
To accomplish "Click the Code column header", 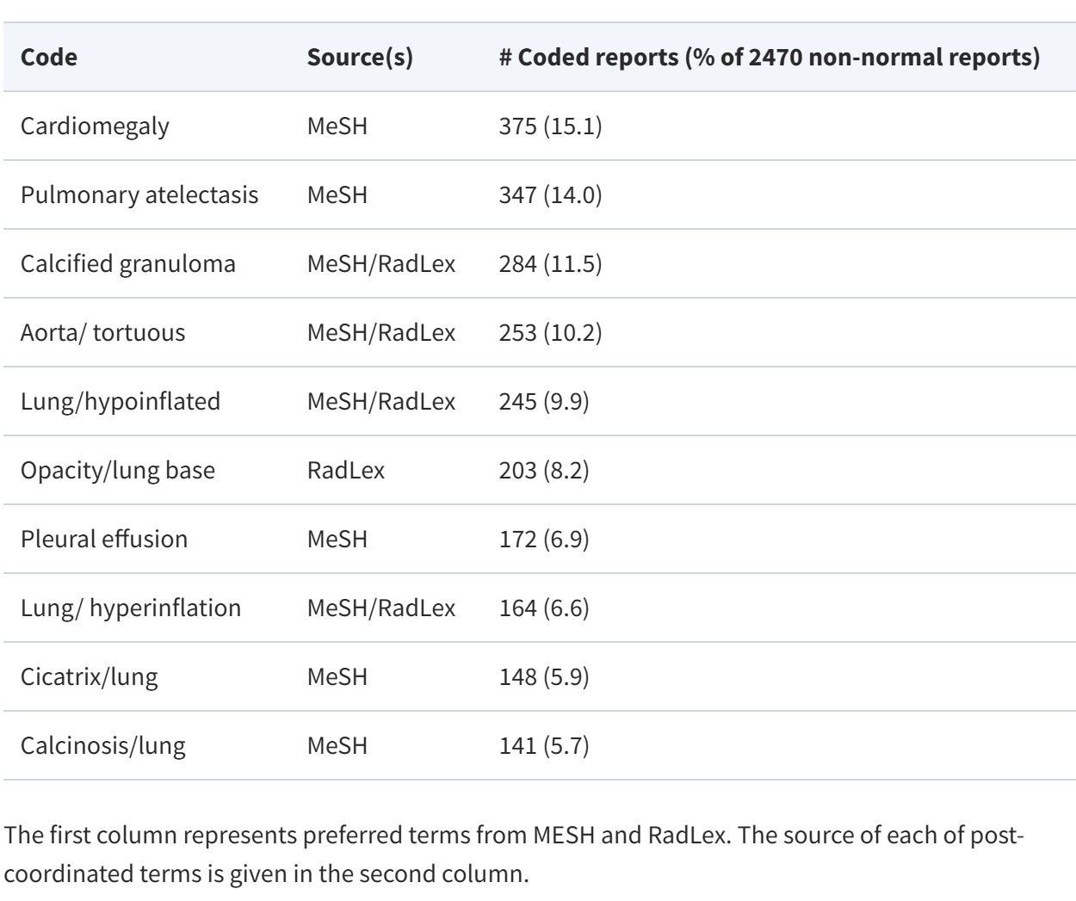I will tap(49, 58).
